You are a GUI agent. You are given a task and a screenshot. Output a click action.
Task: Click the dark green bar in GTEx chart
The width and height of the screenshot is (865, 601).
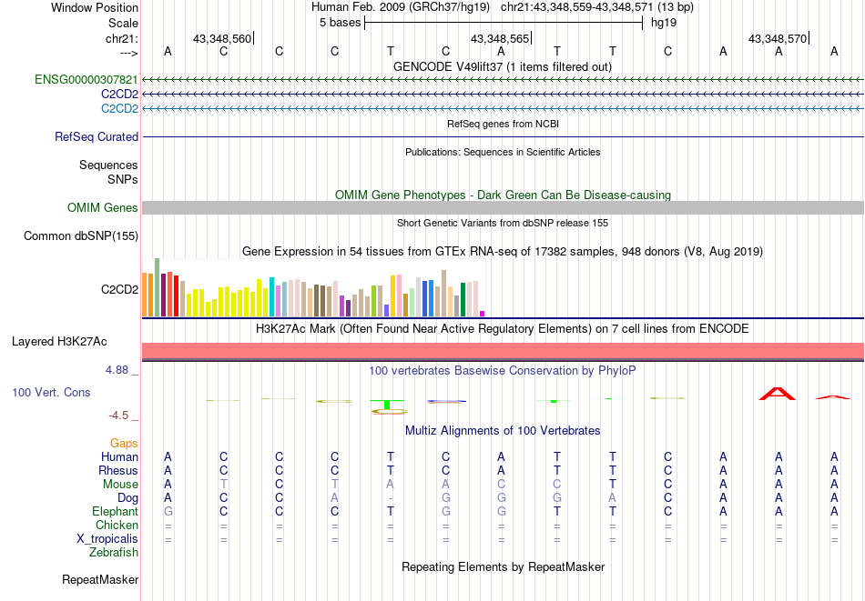(x=463, y=300)
